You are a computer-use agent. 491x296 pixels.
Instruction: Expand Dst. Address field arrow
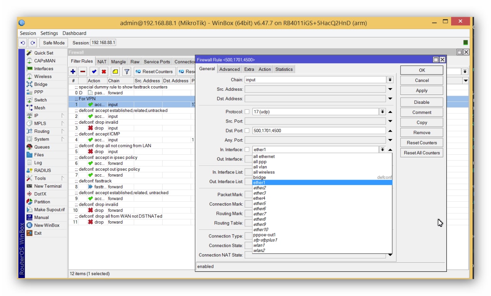click(390, 99)
